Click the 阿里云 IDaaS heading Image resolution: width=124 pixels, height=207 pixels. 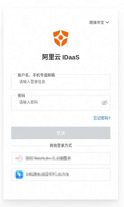coord(61,57)
